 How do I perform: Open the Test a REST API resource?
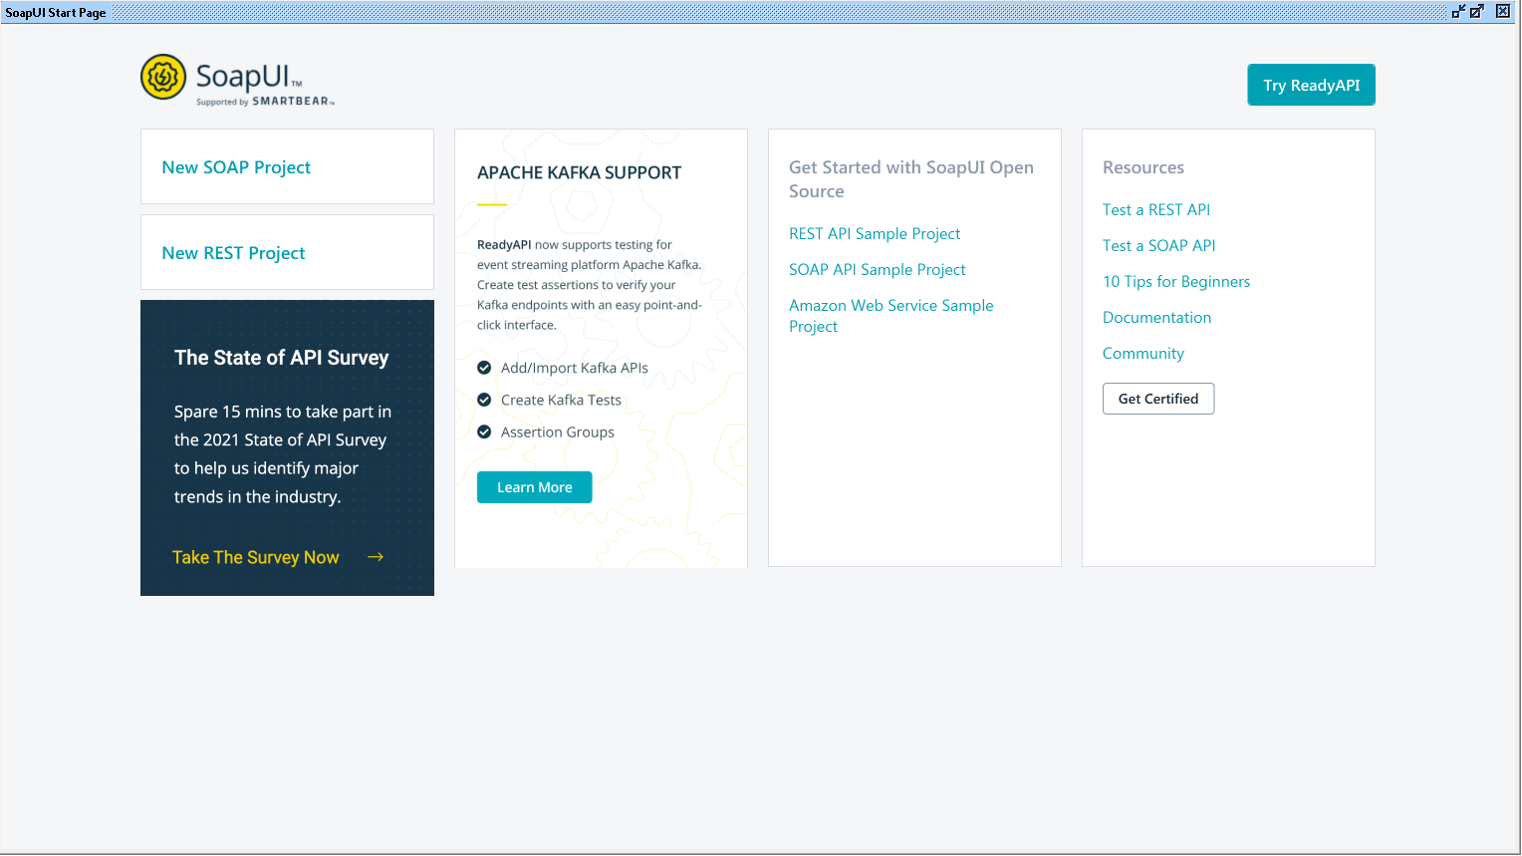coord(1155,209)
